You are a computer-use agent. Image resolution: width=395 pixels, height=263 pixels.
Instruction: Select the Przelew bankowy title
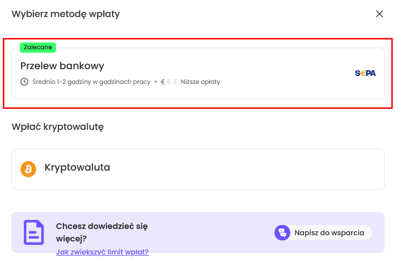(62, 66)
